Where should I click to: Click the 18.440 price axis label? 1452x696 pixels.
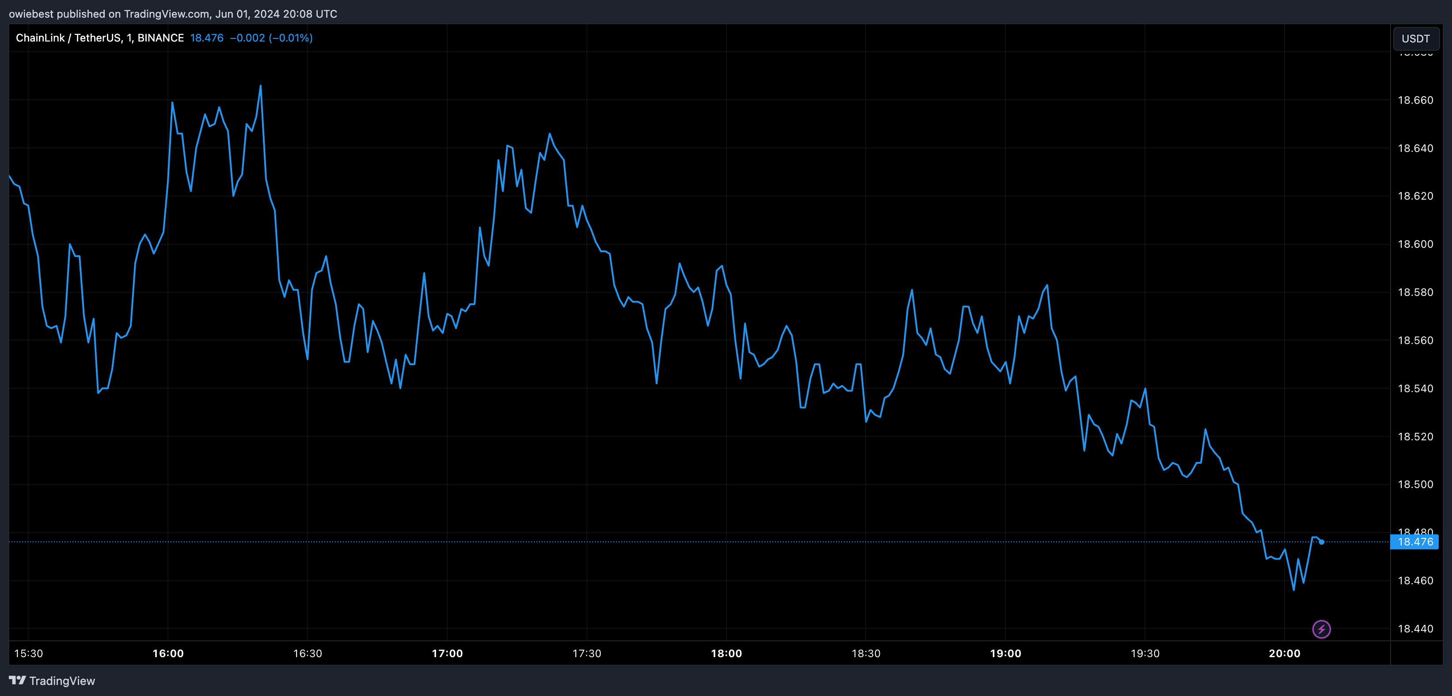[1415, 628]
